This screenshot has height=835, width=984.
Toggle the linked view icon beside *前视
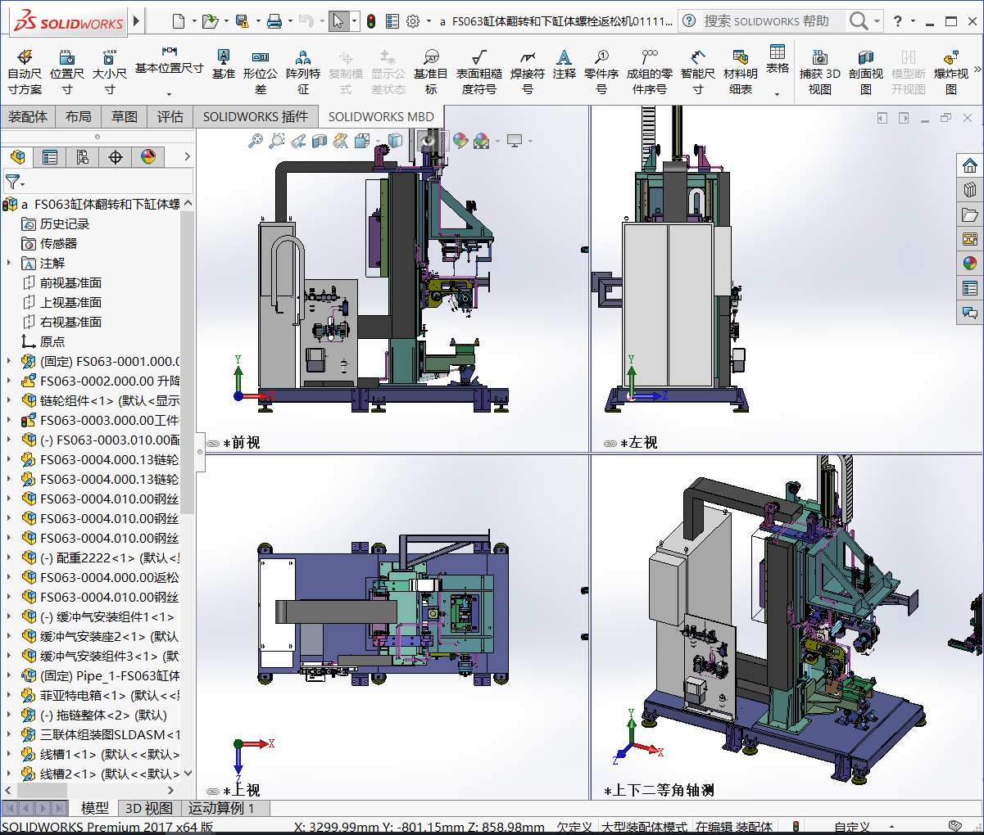(x=213, y=443)
